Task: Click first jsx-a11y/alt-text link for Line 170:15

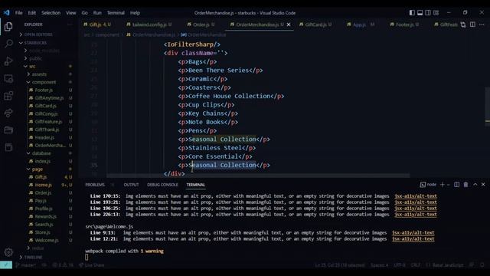Action: coord(415,196)
